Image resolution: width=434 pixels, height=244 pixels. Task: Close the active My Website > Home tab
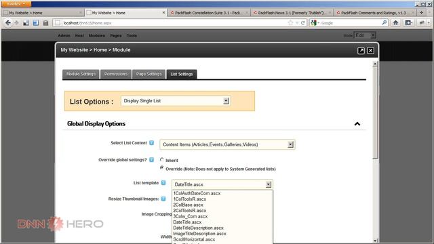click(x=163, y=13)
